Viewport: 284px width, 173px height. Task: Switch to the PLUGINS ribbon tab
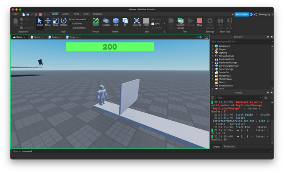click(97, 14)
